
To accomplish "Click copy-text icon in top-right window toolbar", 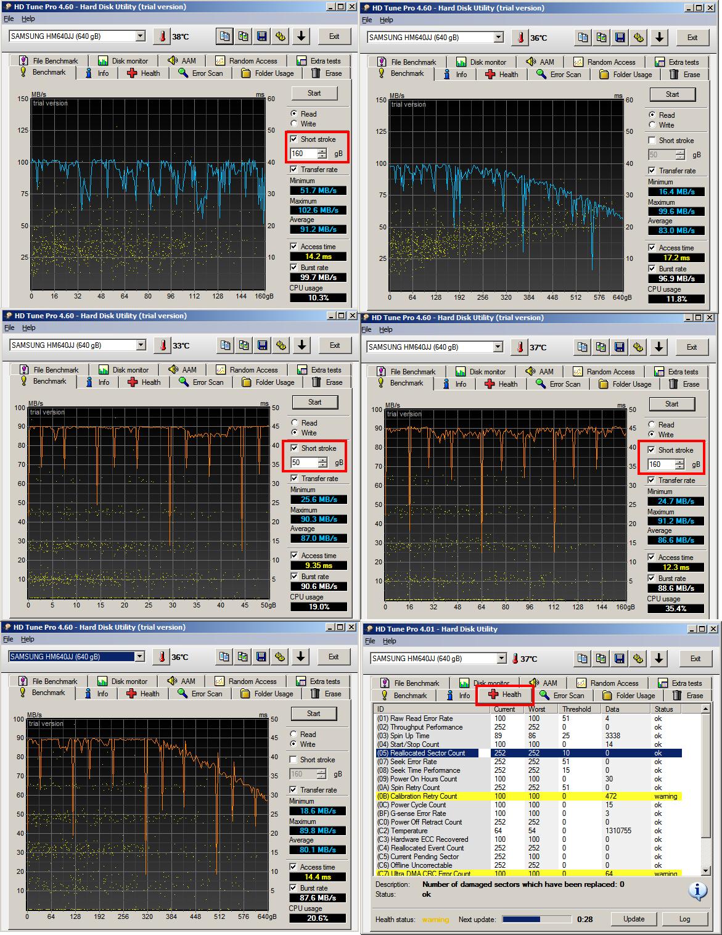I will (583, 38).
